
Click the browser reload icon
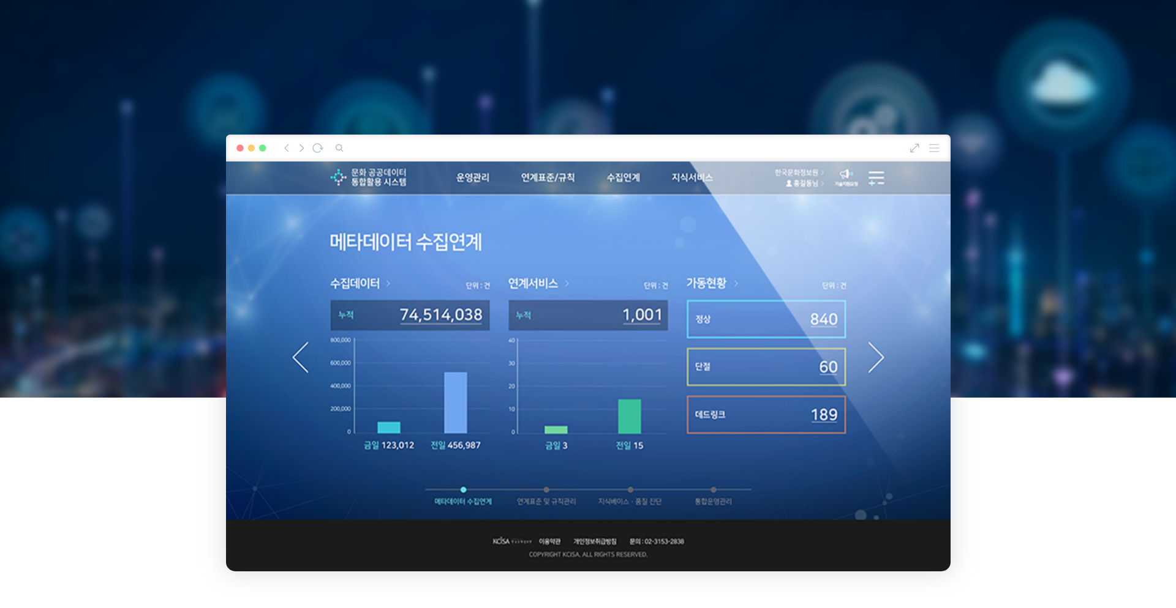(x=317, y=148)
